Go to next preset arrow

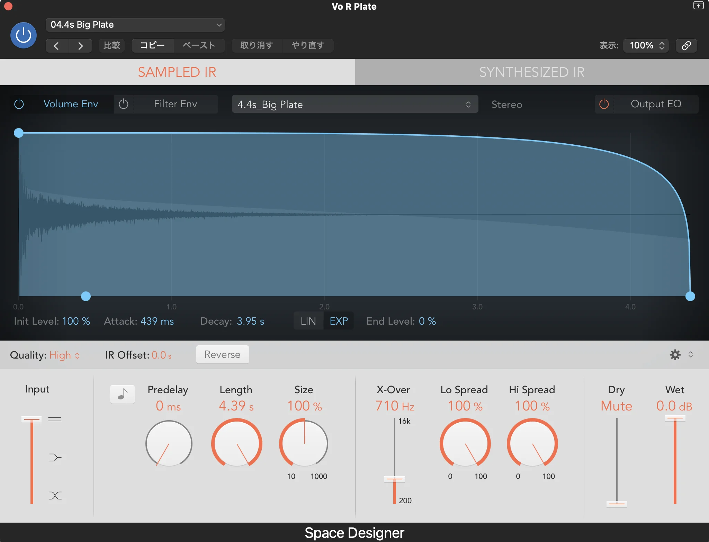click(x=80, y=46)
